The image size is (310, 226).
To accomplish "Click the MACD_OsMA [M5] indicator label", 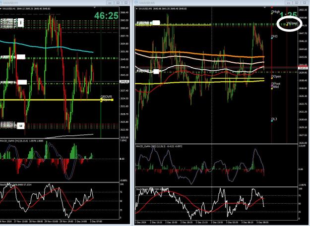I will [159, 146].
